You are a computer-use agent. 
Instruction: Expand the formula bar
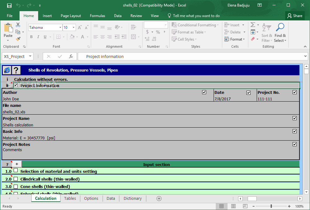(305, 56)
